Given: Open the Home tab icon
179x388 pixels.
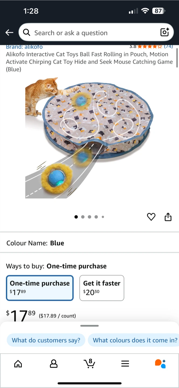Looking at the screenshot, I should click(18, 364).
